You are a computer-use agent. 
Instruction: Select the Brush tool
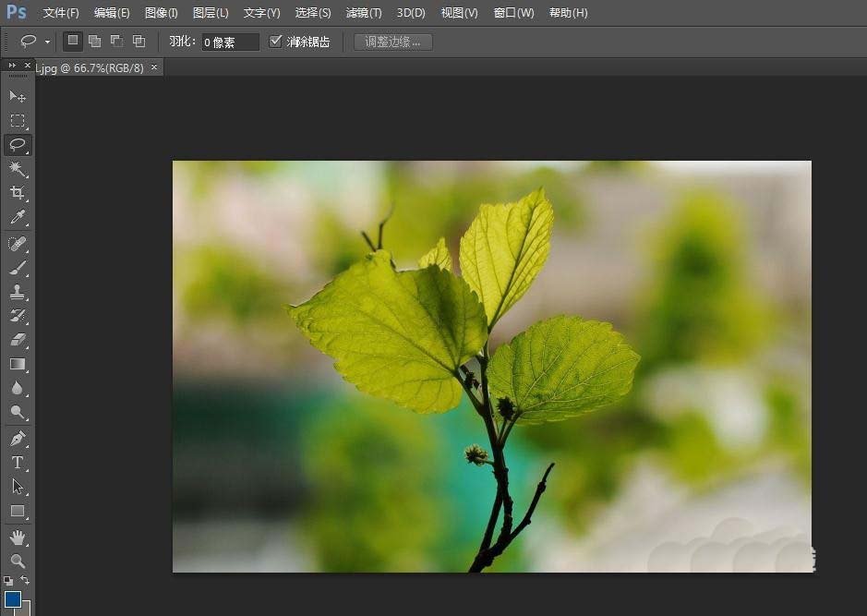click(x=18, y=268)
